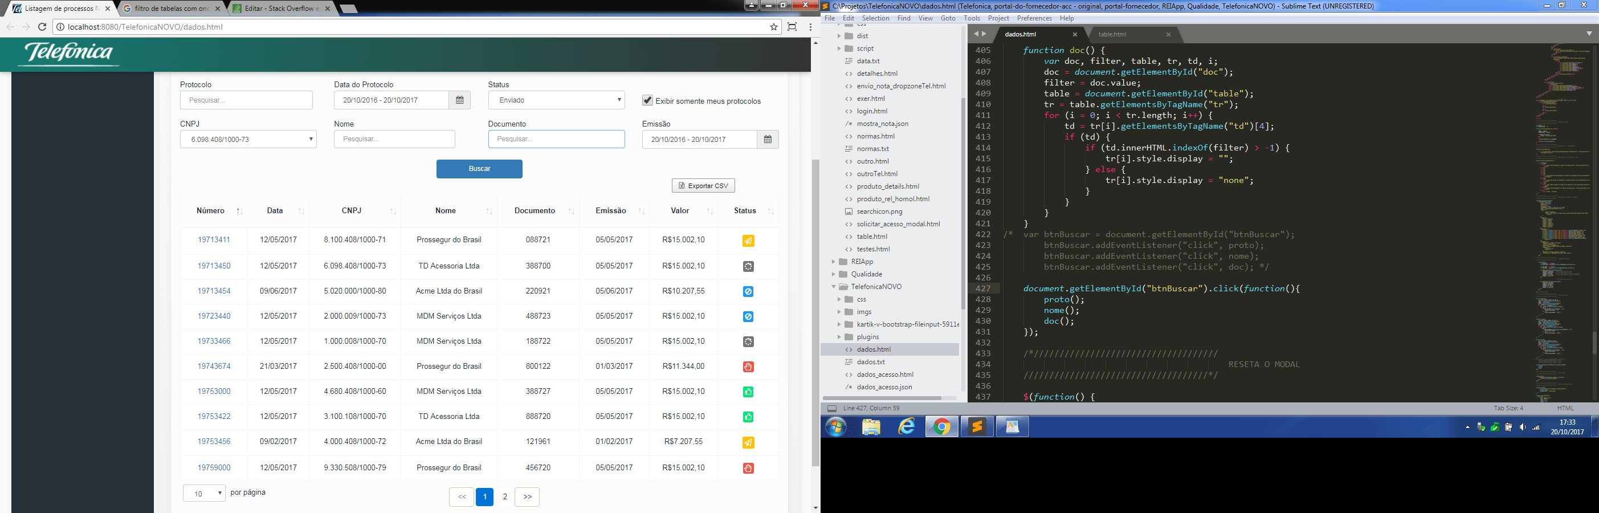
Task: Open detalhes.html in the Sublime sidebar
Action: (876, 74)
